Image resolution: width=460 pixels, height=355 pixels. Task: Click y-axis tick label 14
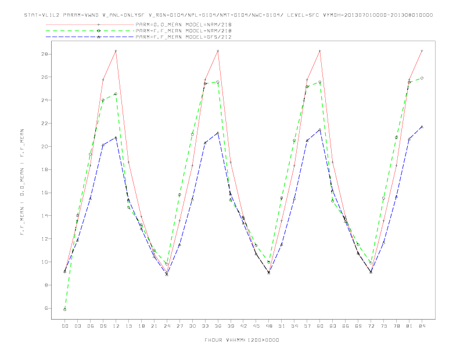click(x=45, y=216)
